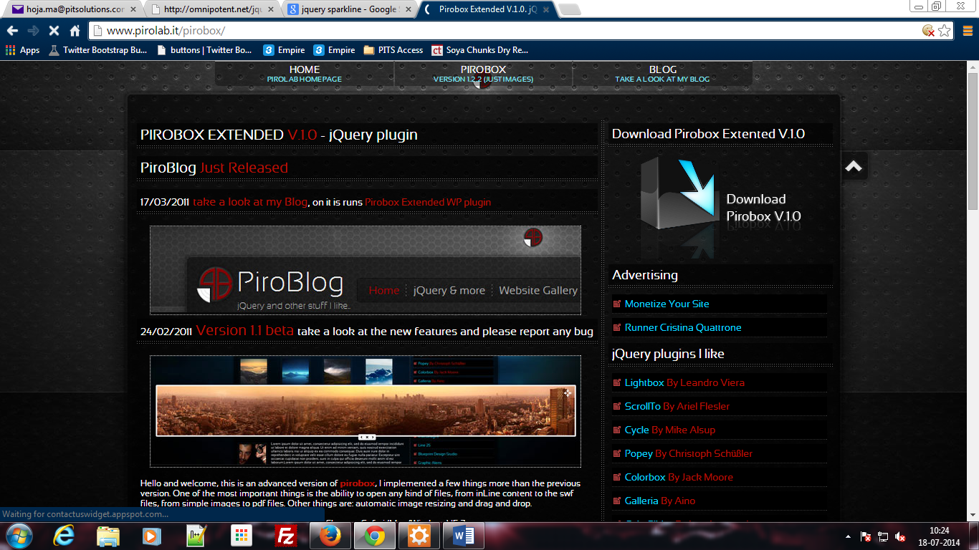Click the network tray icon
The image size is (979, 550).
[883, 536]
